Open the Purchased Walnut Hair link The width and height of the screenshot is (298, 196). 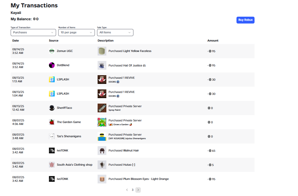[x=124, y=151]
